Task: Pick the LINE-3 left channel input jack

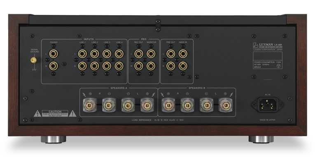Action: pos(107,54)
